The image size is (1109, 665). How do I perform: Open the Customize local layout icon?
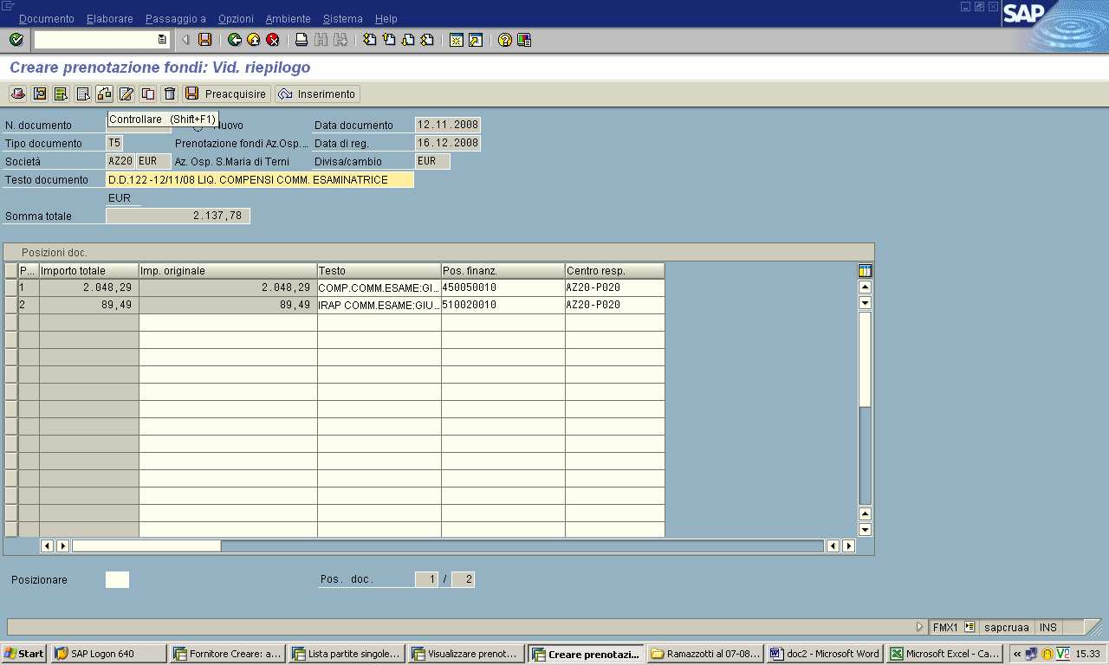[524, 40]
